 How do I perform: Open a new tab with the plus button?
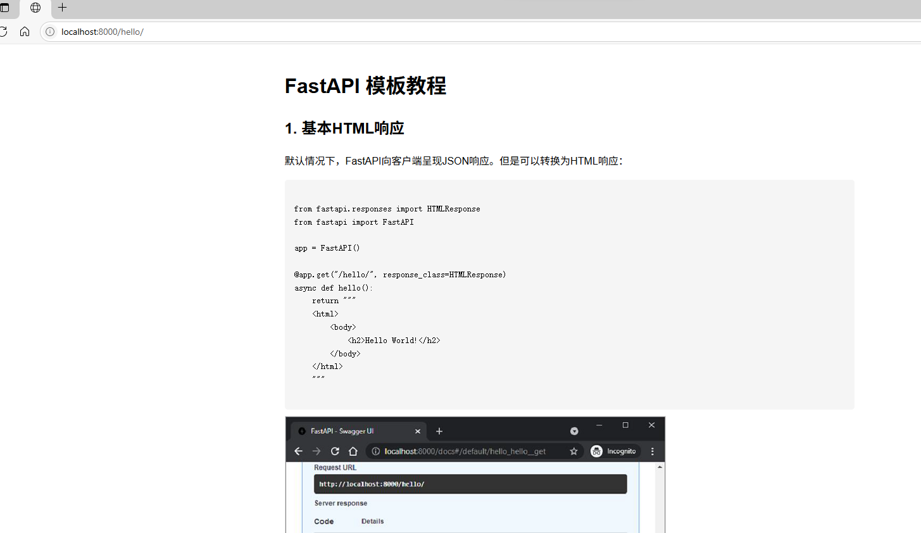pyautogui.click(x=62, y=8)
